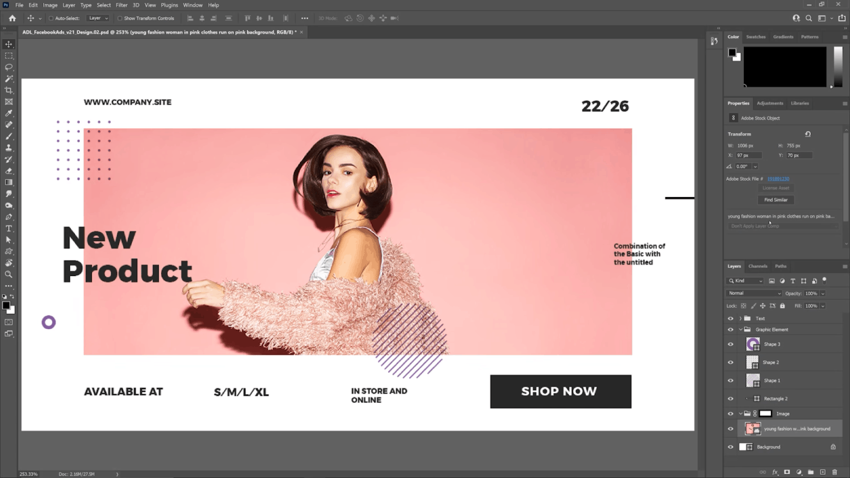Create a new layer
Image resolution: width=850 pixels, height=478 pixels.
(822, 472)
